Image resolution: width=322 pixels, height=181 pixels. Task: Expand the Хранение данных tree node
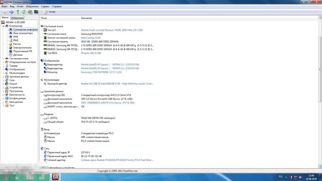click(3, 77)
